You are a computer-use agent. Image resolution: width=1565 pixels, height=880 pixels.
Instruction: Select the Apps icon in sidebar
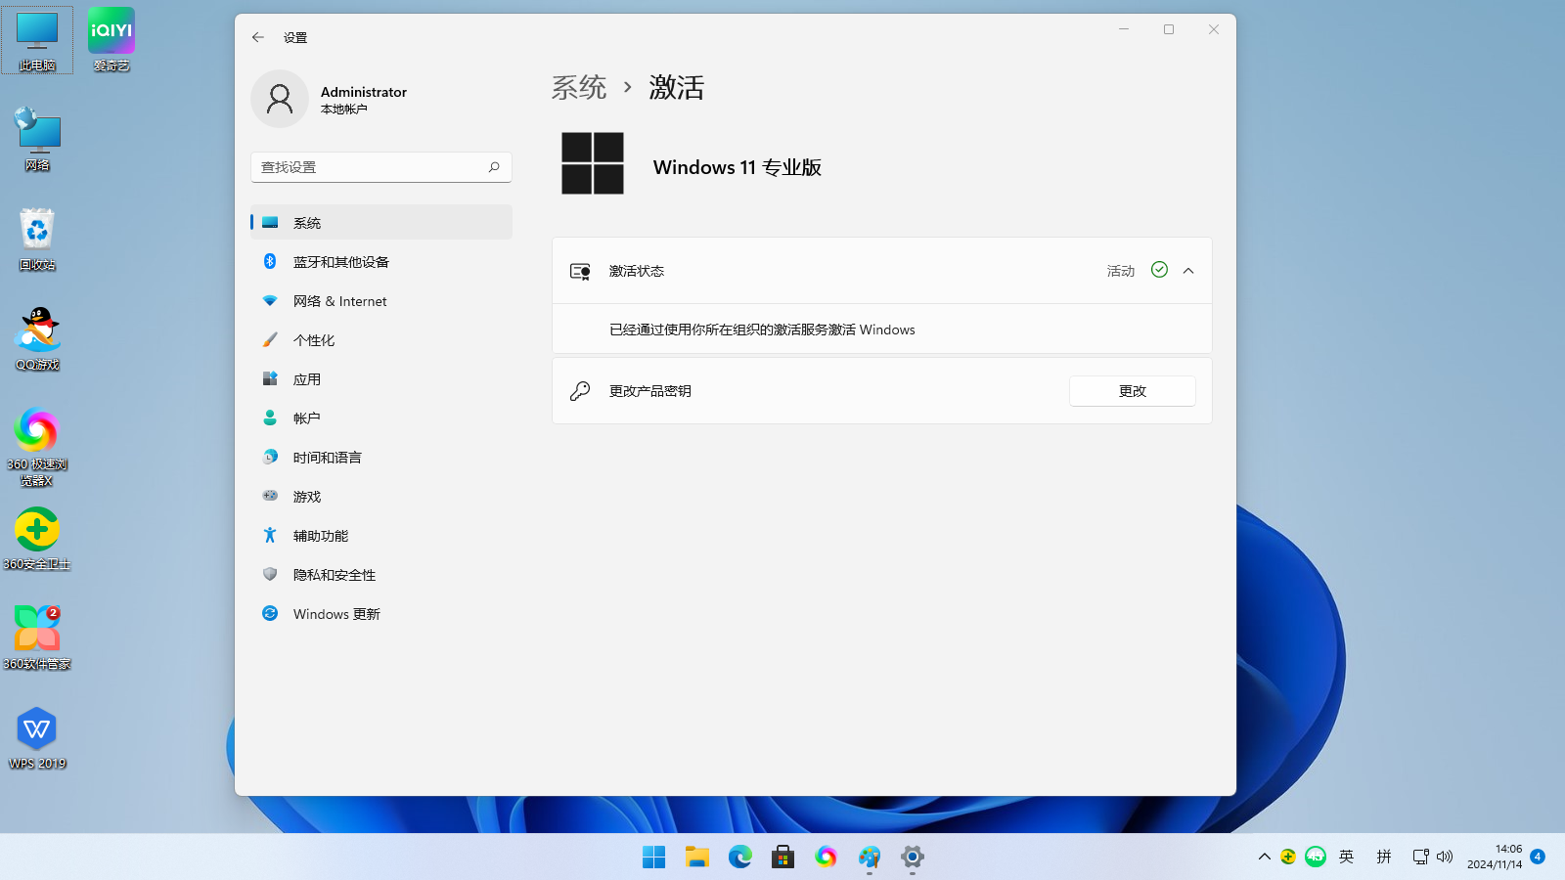click(270, 378)
